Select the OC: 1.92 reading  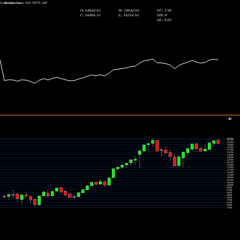tap(164, 11)
